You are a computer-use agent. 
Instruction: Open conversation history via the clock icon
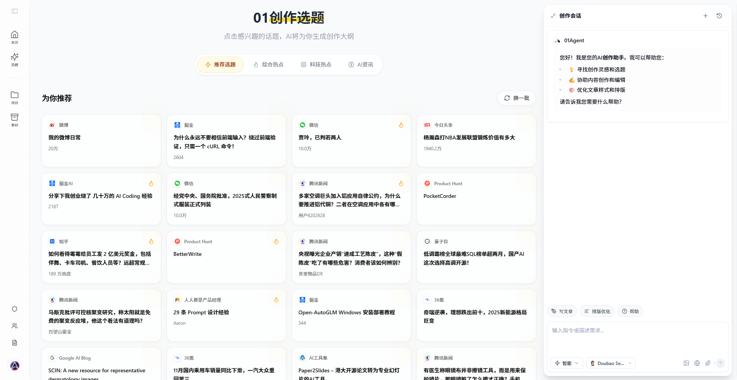tap(719, 16)
